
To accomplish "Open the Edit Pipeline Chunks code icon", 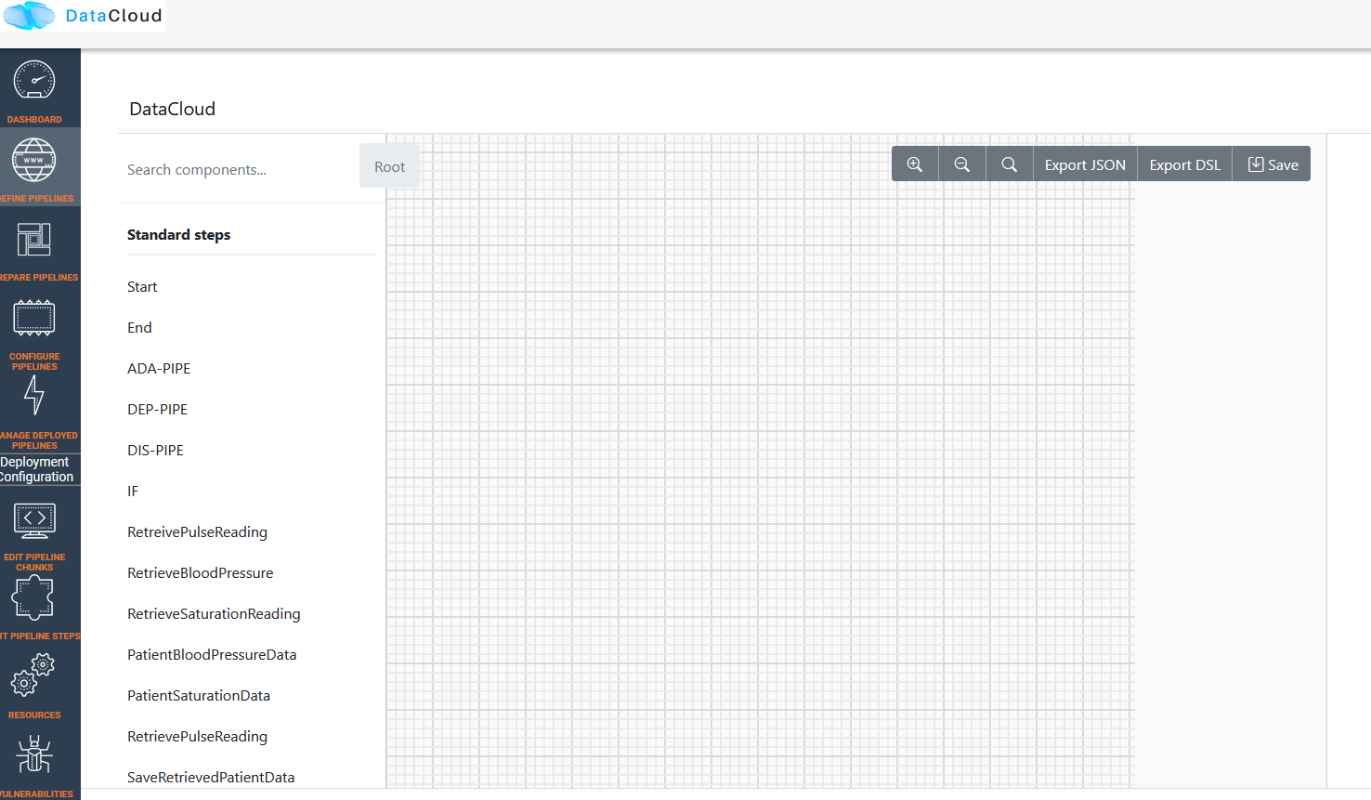I will [34, 520].
